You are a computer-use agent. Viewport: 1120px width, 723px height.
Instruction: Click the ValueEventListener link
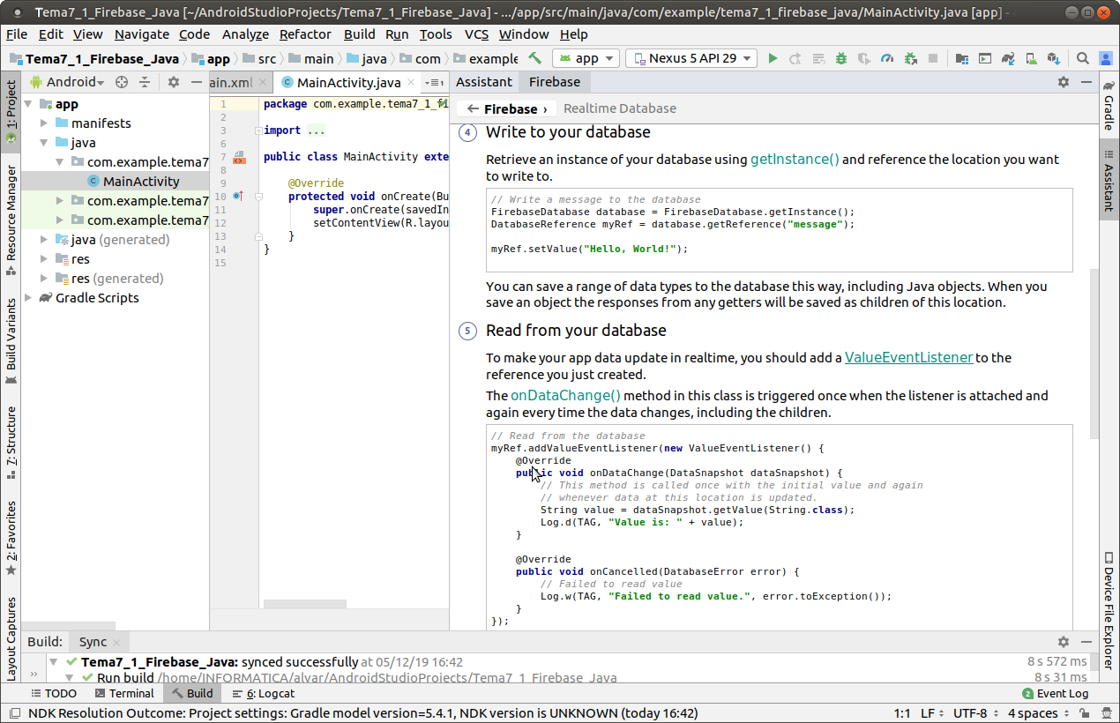pos(908,358)
